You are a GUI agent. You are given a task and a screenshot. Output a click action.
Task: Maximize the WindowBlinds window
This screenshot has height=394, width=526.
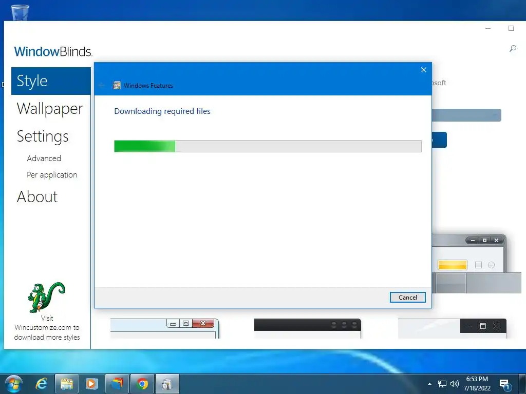point(511,29)
